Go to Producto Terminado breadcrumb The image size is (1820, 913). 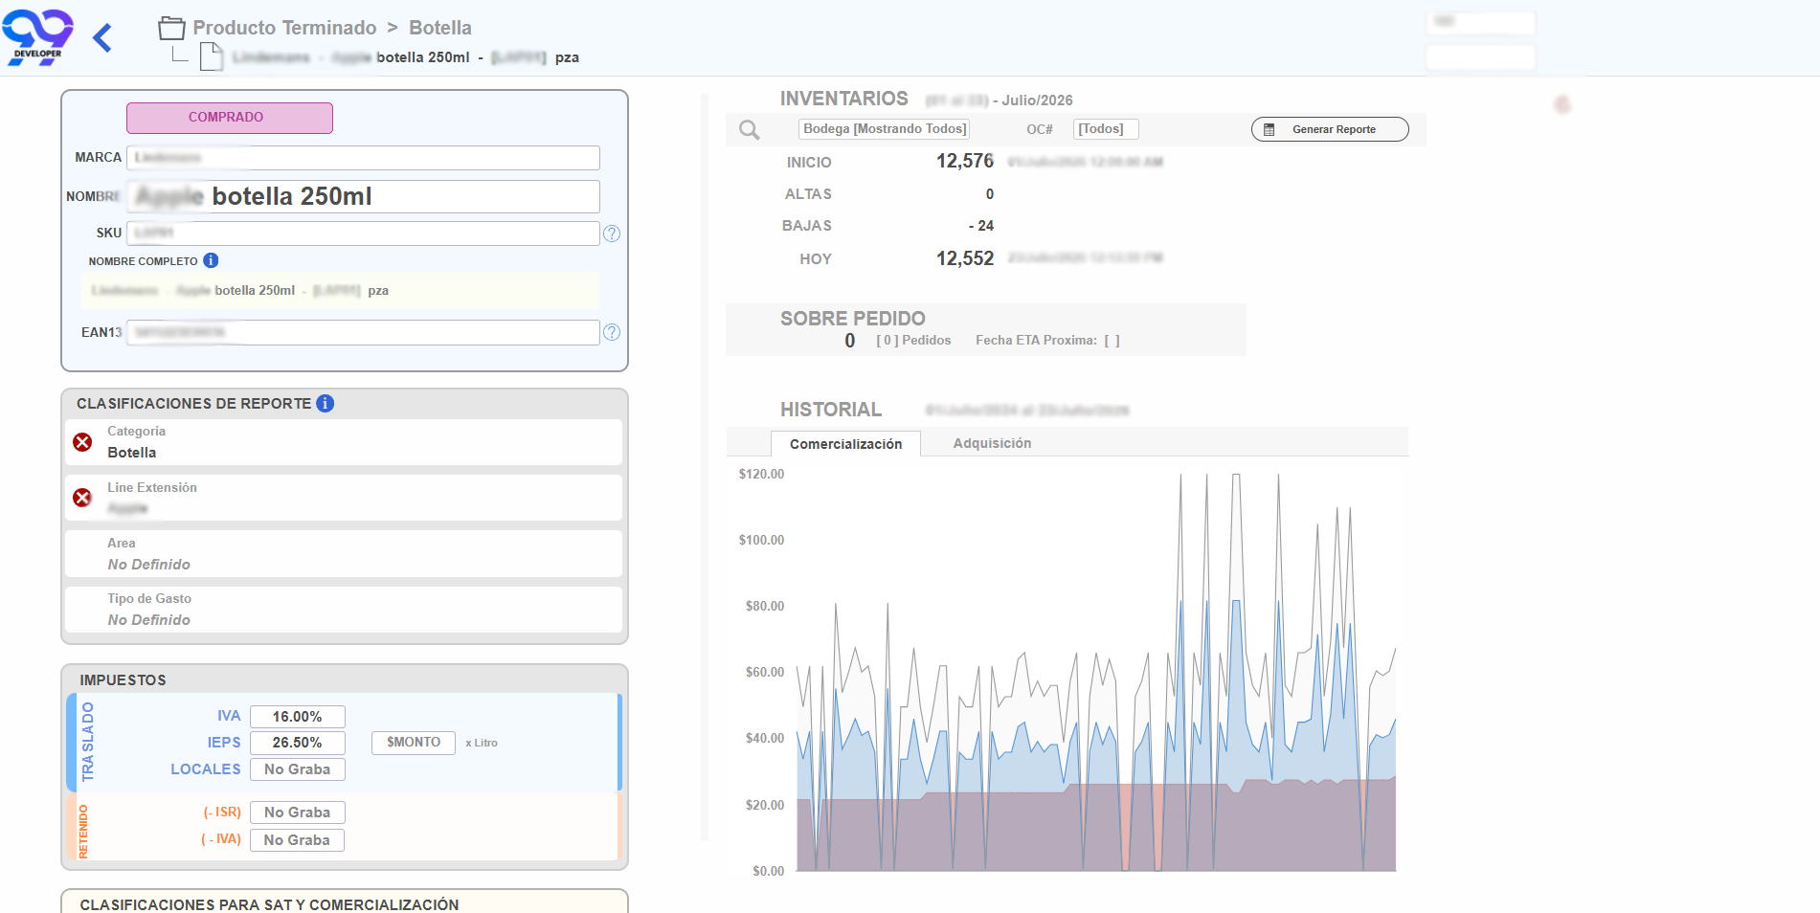pyautogui.click(x=284, y=28)
